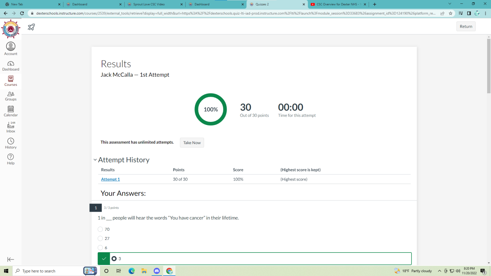This screenshot has height=276, width=491.
Task: Open a new browser tab
Action: (375, 4)
